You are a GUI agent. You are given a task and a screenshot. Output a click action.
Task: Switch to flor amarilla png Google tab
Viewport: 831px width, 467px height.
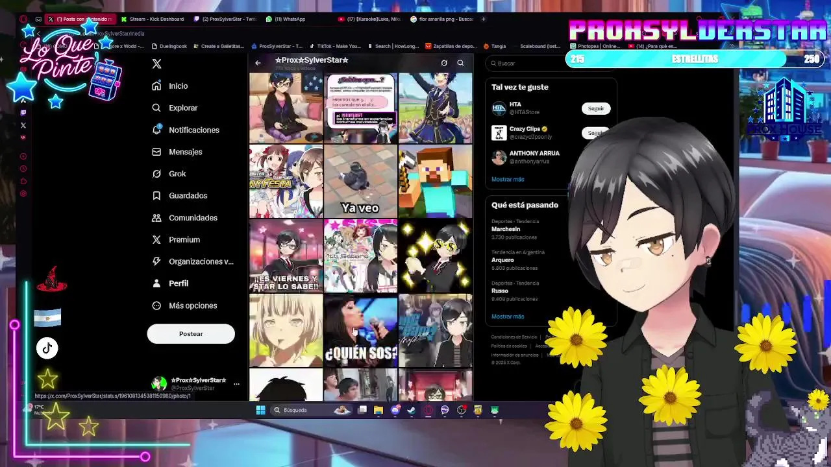pyautogui.click(x=442, y=19)
